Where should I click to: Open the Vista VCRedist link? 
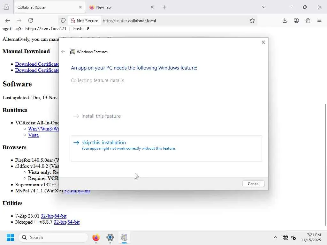pos(33,135)
